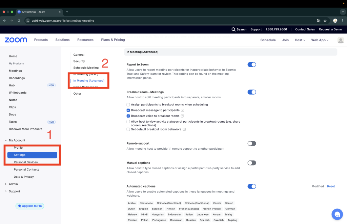Reload the page with the refresh icon
Image resolution: width=347 pixels, height=224 pixels.
pos(19,20)
